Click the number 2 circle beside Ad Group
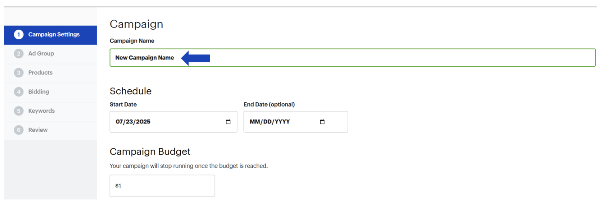 19,54
